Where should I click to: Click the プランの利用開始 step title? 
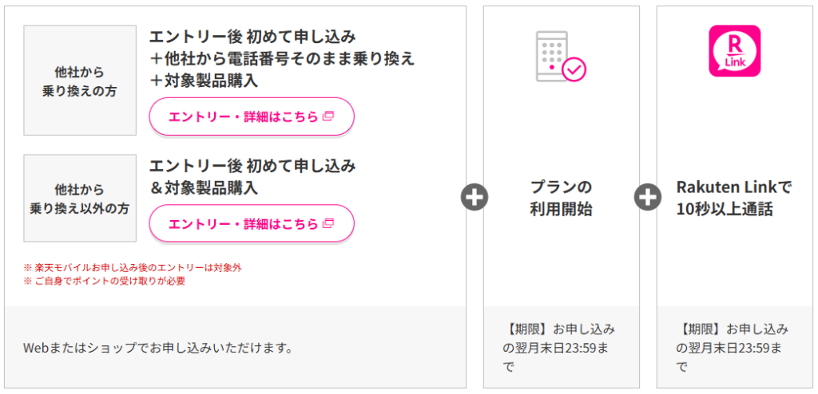562,198
